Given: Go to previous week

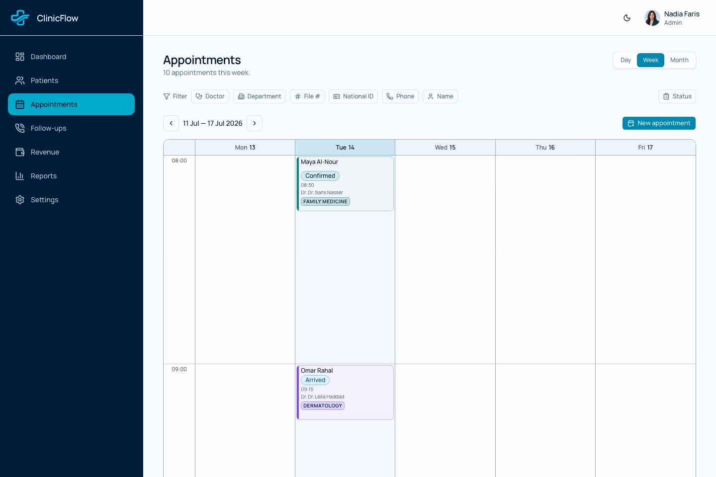Looking at the screenshot, I should coord(171,123).
